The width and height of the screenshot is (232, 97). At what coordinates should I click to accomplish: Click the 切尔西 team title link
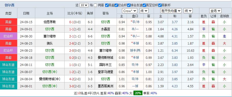[9, 5]
